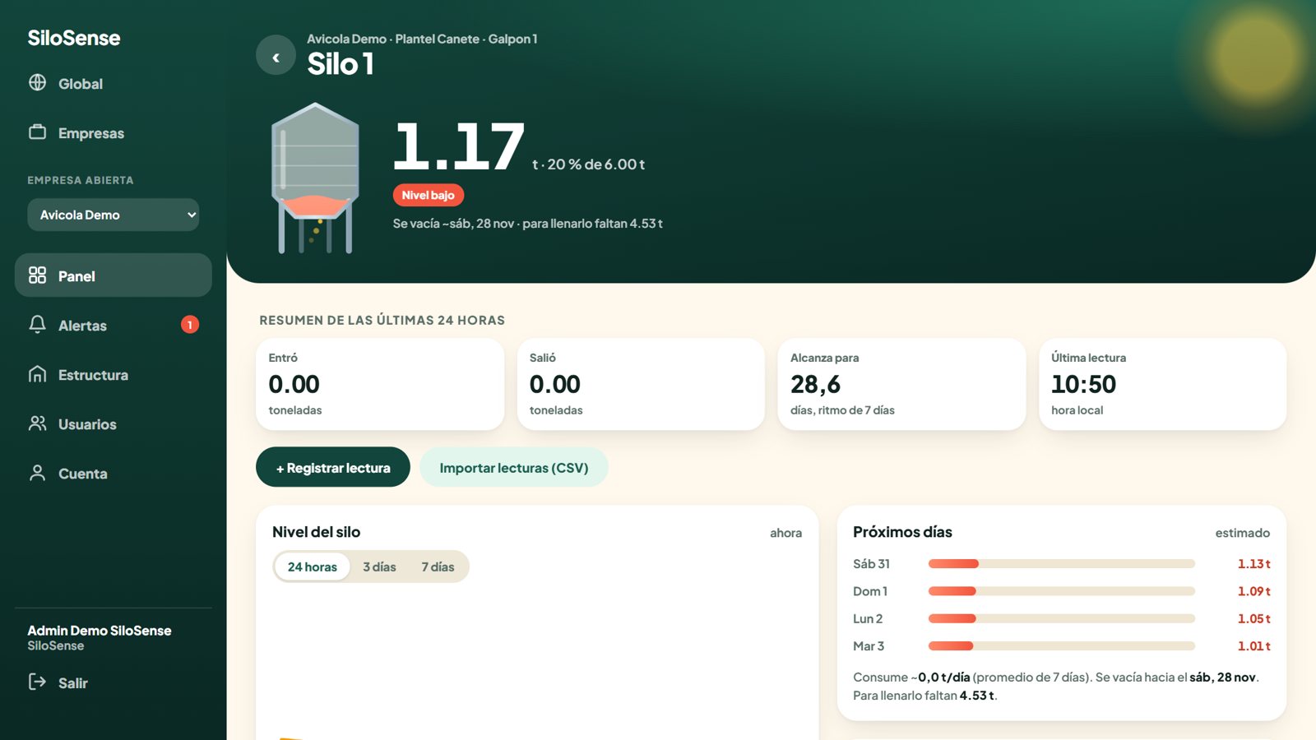
Task: Select the 24 horas range tab
Action: click(x=313, y=567)
